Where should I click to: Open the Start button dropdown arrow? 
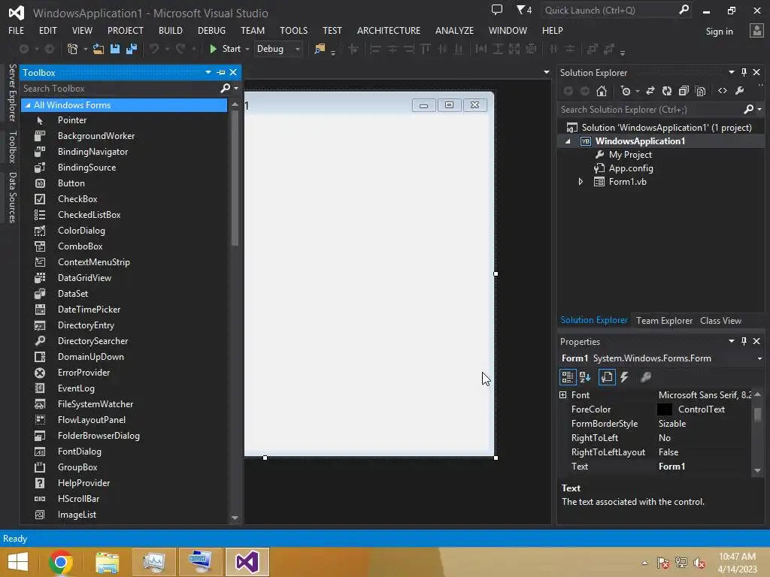click(247, 49)
